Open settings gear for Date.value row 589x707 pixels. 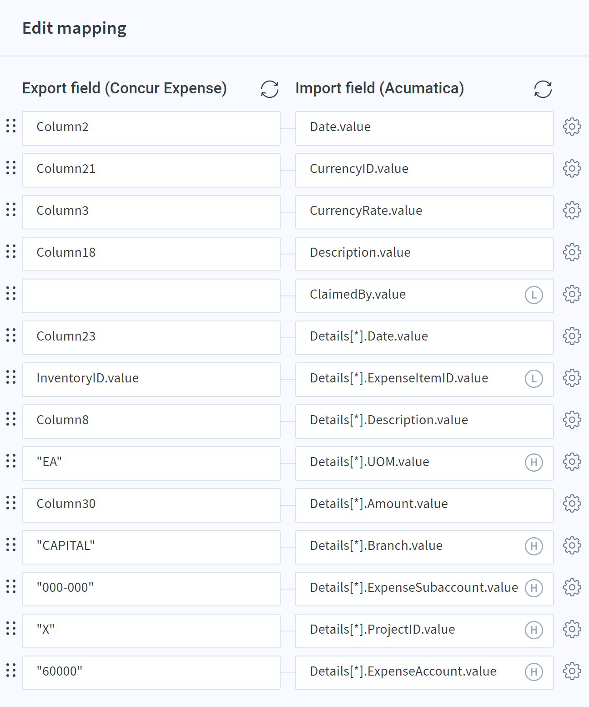pyautogui.click(x=572, y=127)
